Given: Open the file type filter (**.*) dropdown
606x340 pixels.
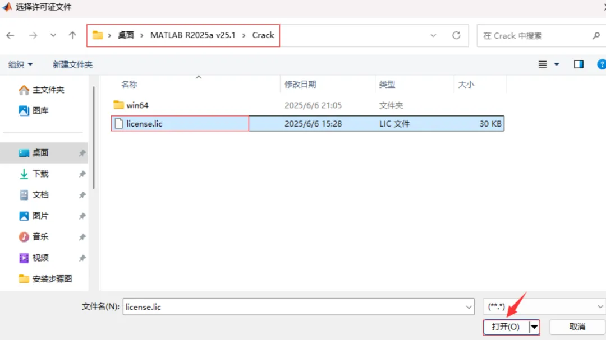Looking at the screenshot, I should (x=544, y=306).
